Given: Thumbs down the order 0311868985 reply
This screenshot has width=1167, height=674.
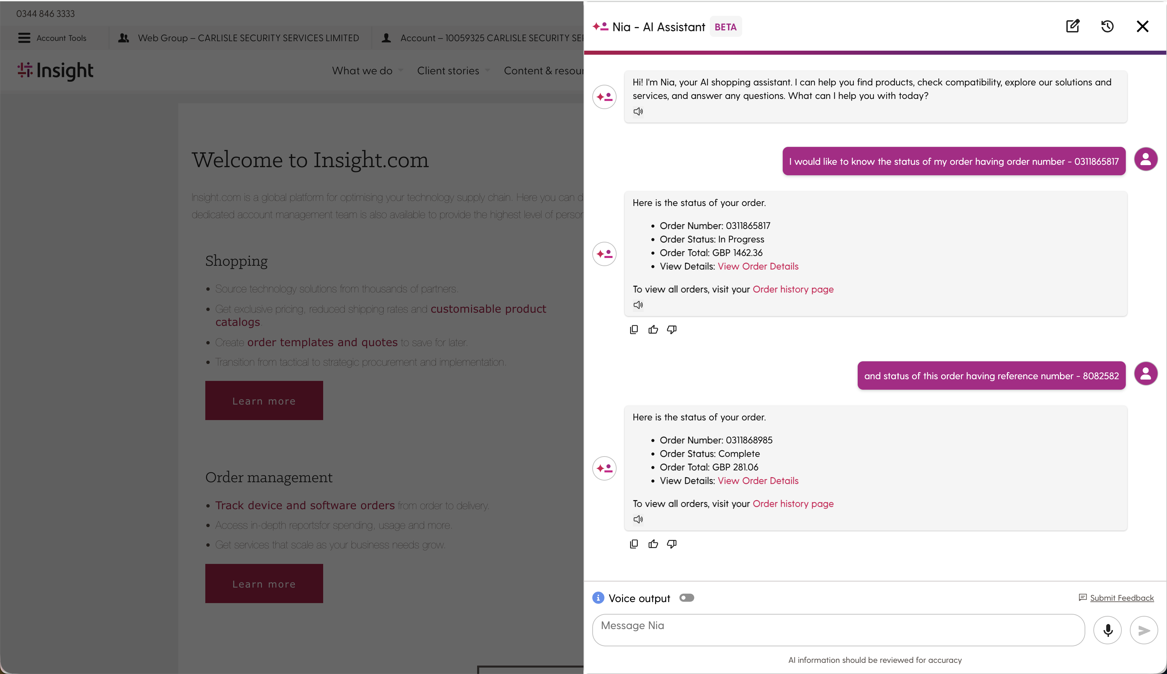Looking at the screenshot, I should pyautogui.click(x=672, y=544).
